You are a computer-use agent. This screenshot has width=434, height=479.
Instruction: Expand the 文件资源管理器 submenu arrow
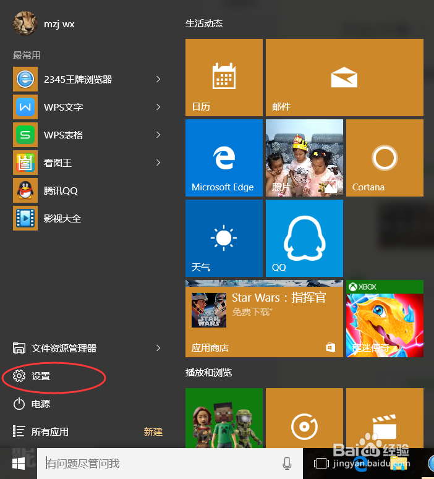pyautogui.click(x=158, y=348)
